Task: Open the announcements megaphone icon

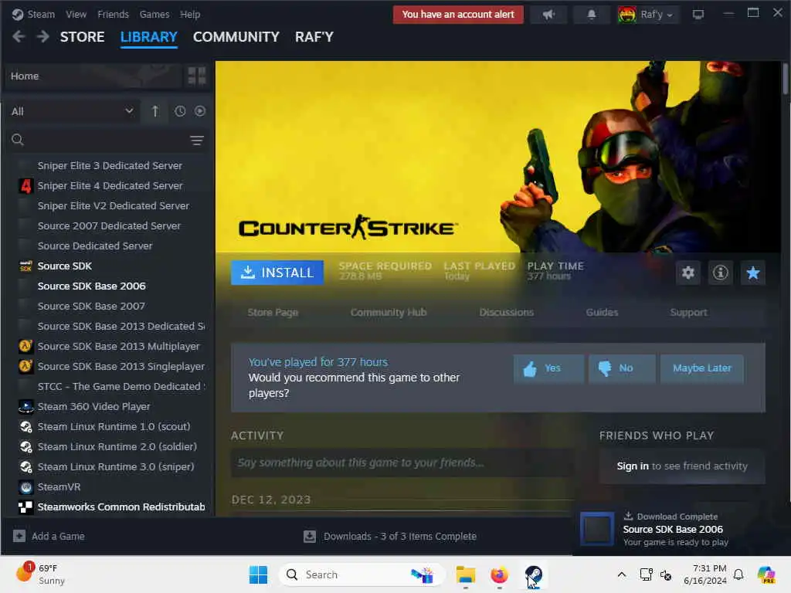Action: click(548, 15)
